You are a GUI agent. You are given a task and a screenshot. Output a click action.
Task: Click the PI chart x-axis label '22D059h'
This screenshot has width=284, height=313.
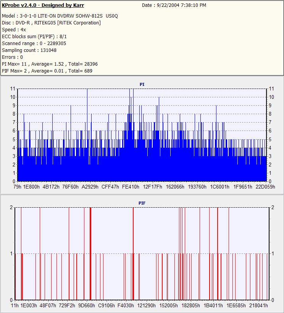pos(265,187)
